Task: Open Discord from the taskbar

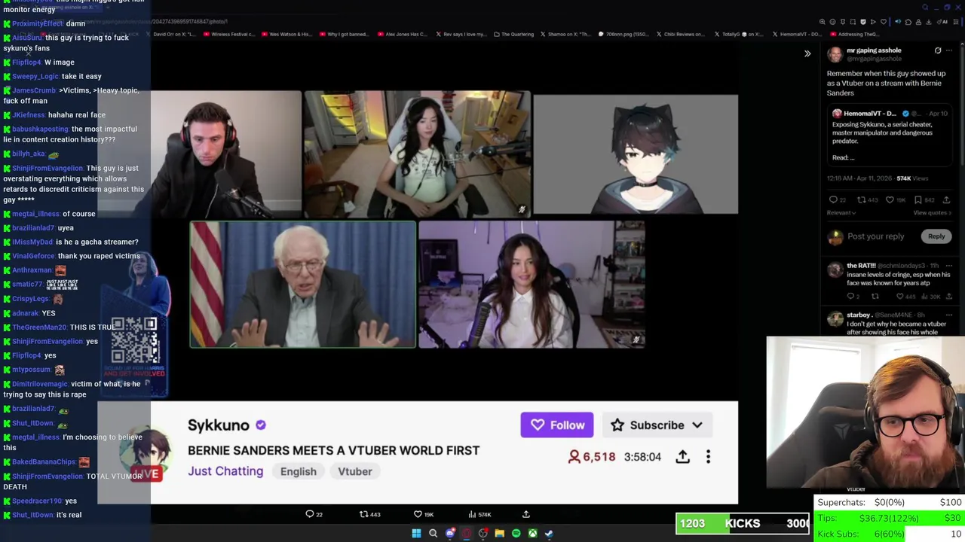Action: point(450,534)
